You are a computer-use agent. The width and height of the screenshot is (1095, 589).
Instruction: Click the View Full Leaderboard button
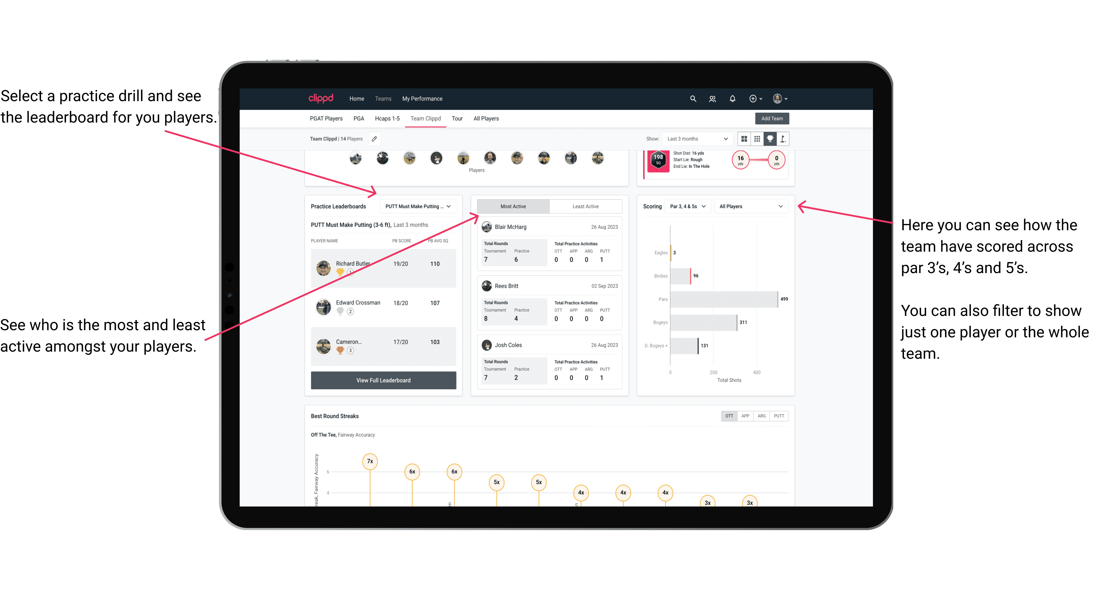coord(383,380)
